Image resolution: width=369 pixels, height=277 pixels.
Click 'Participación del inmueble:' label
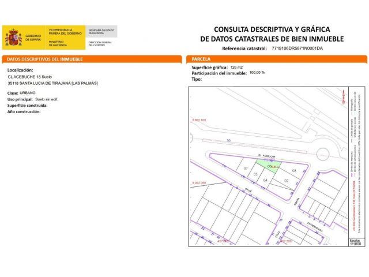click(x=219, y=73)
